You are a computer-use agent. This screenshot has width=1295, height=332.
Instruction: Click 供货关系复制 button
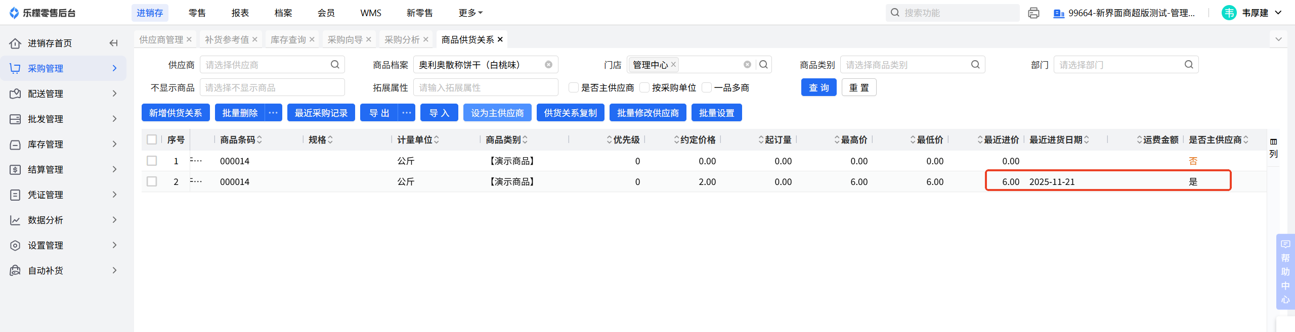[x=571, y=113]
